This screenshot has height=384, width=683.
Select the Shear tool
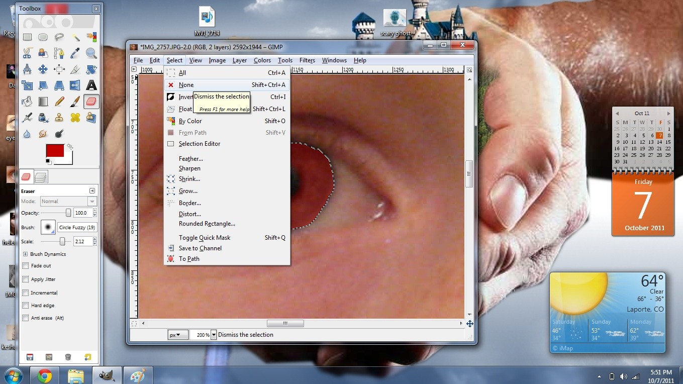[43, 85]
